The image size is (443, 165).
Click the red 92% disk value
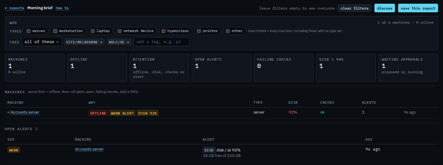point(293,112)
